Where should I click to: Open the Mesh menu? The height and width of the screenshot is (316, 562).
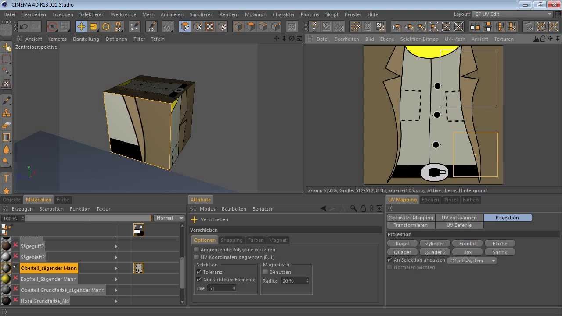148,14
